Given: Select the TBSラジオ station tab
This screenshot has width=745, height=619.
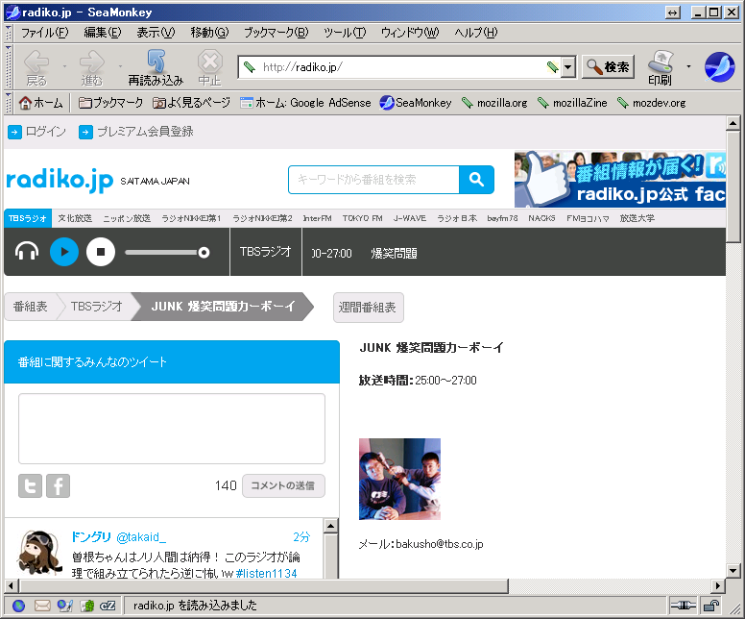Looking at the screenshot, I should click(28, 218).
